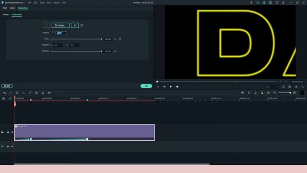The image size is (307, 173).
Task: Delete the selected keyframe
Action: click(x=61, y=25)
